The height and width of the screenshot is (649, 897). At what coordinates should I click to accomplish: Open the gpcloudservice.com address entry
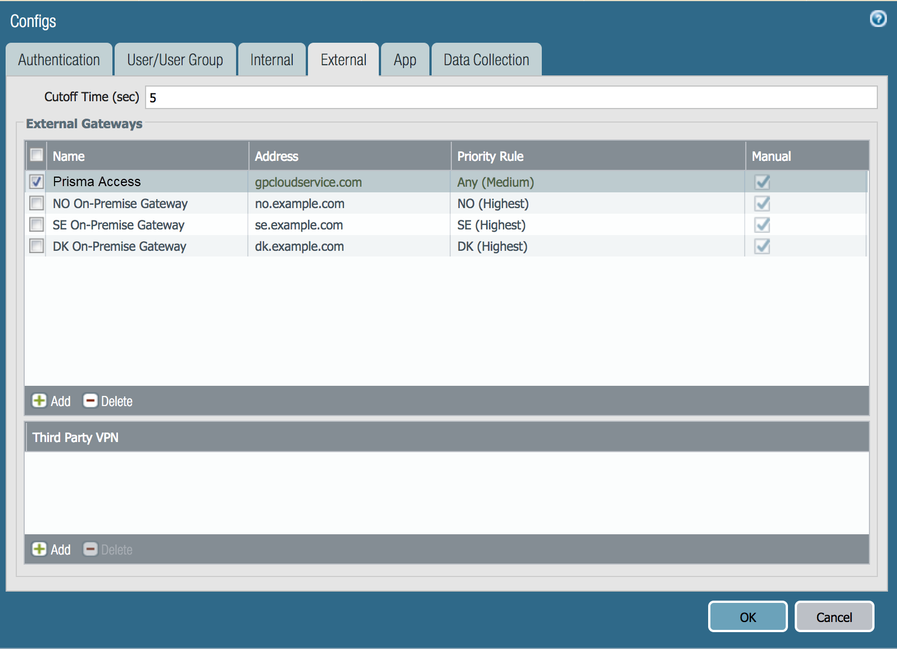click(308, 182)
